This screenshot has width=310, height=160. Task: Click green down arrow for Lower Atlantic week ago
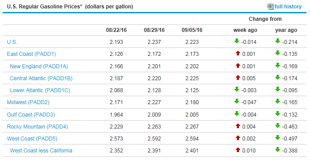pyautogui.click(x=237, y=90)
